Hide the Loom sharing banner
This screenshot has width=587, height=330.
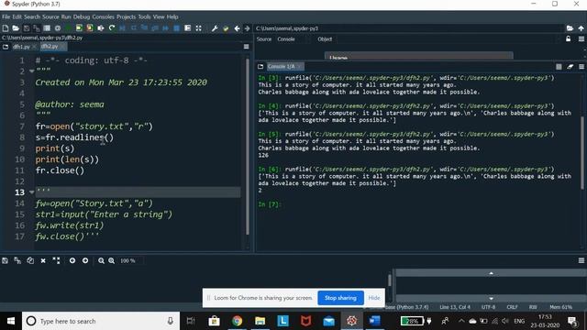[x=374, y=298]
